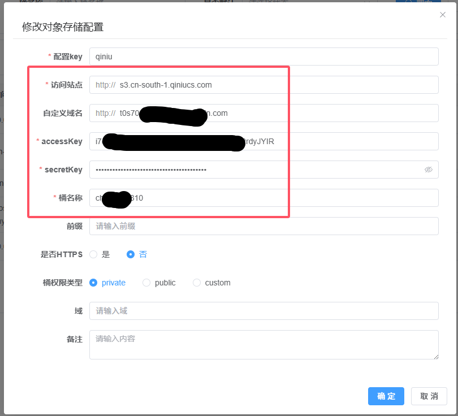458x416 pixels.
Task: Click the 桶权限类型 label
Action: click(63, 283)
